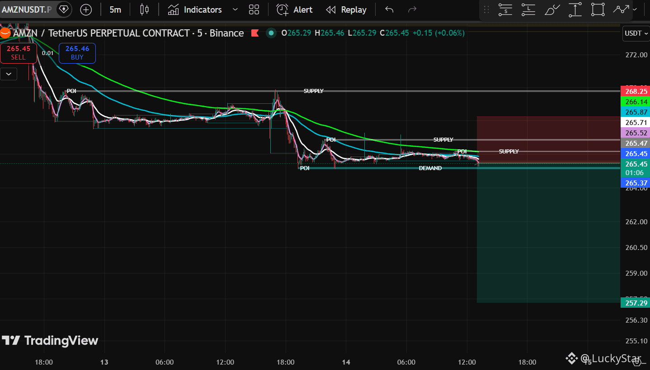Click the red flag icon in legend
Image resolution: width=650 pixels, height=370 pixels.
tap(254, 33)
